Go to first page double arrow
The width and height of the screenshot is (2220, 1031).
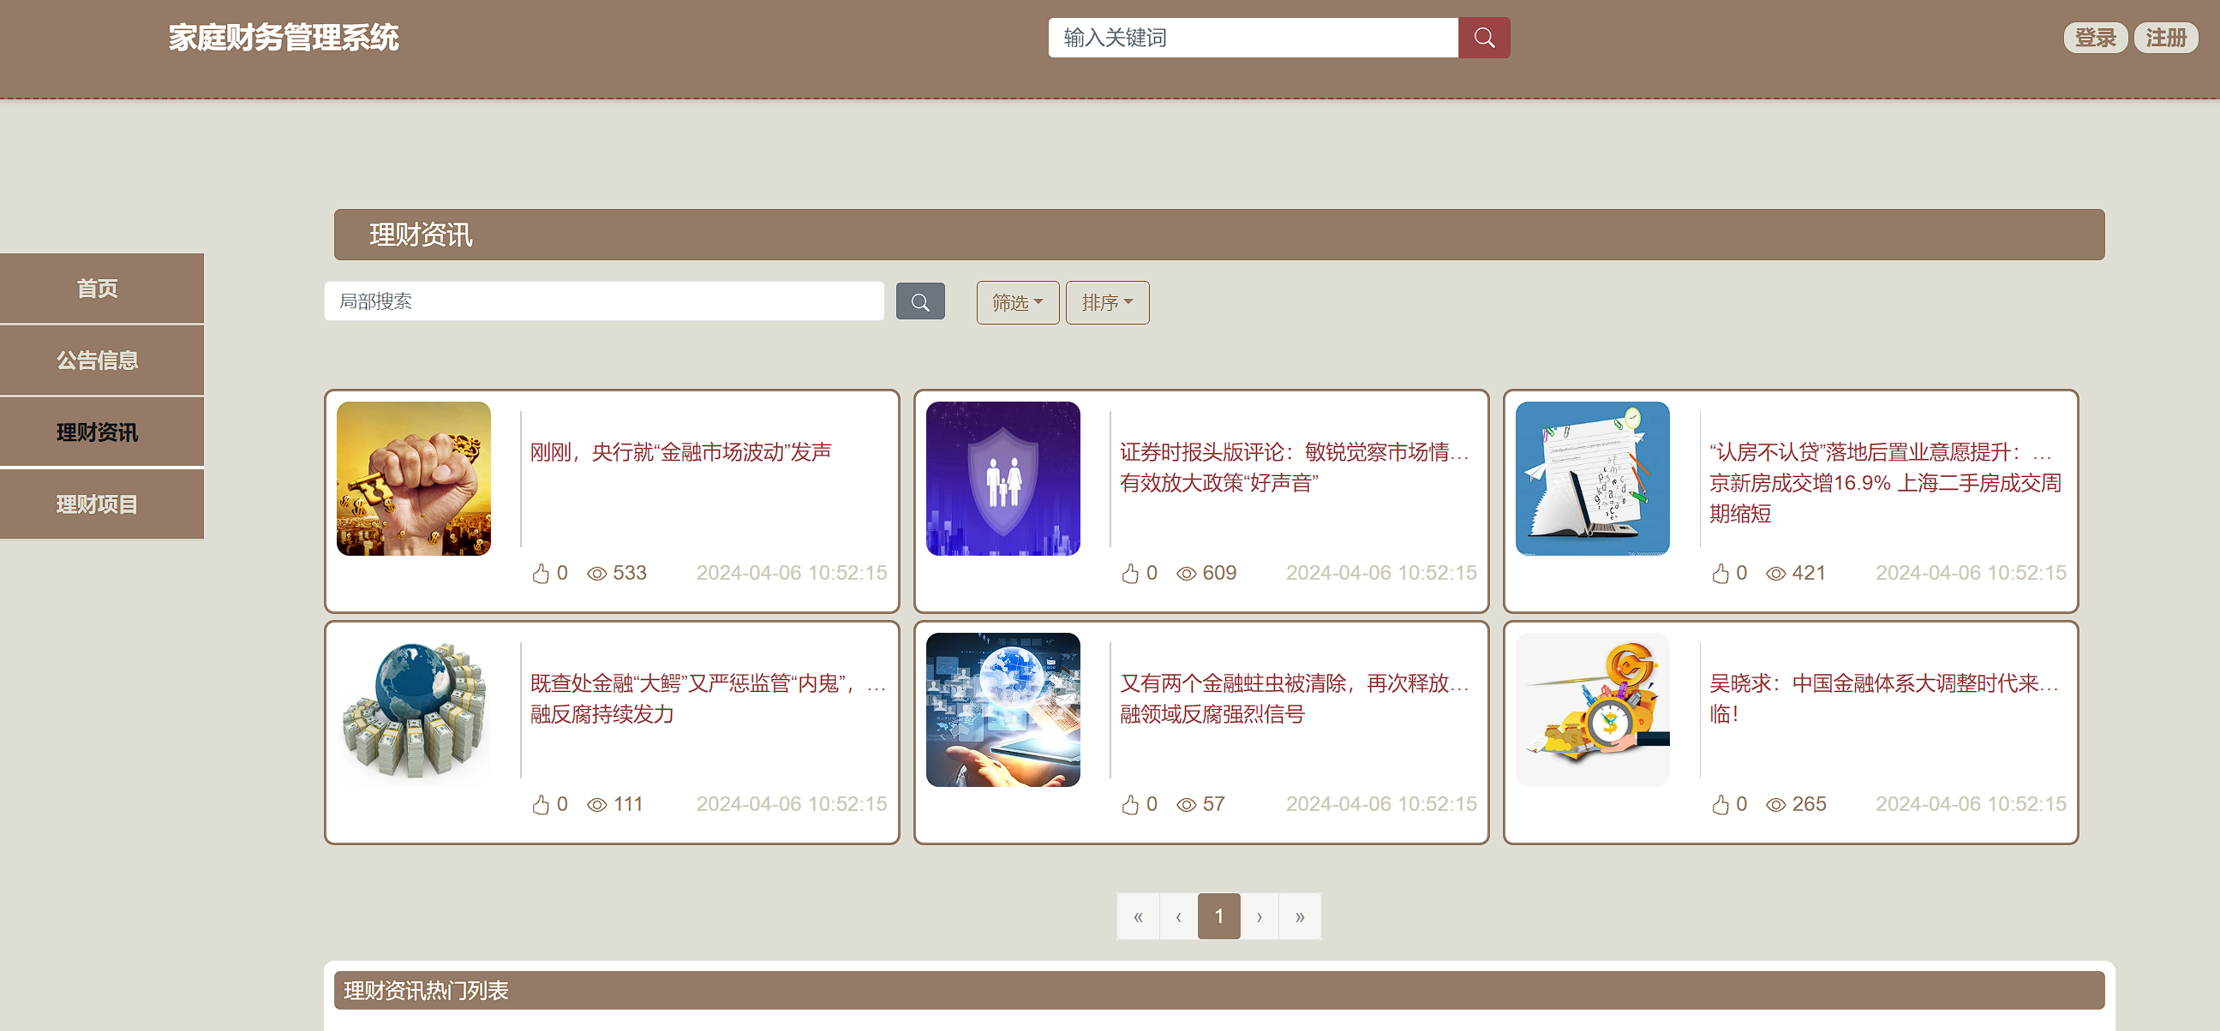pyautogui.click(x=1138, y=916)
